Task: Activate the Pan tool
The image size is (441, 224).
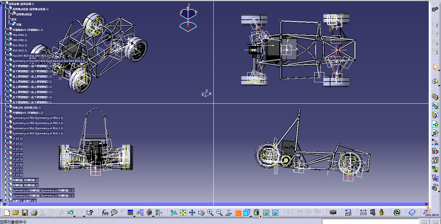Action: click(x=192, y=213)
